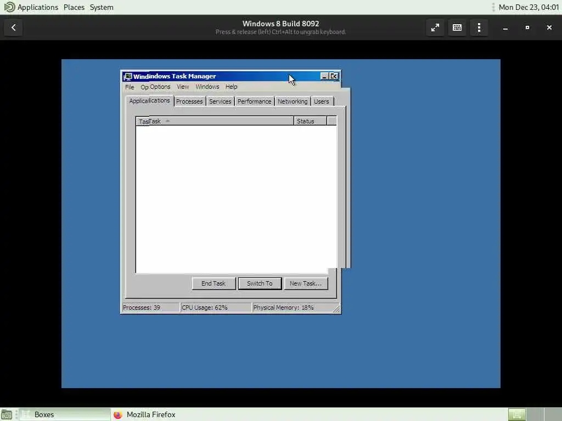Click the CPU Usage: 62% status entry
562x421 pixels.
(x=216, y=308)
